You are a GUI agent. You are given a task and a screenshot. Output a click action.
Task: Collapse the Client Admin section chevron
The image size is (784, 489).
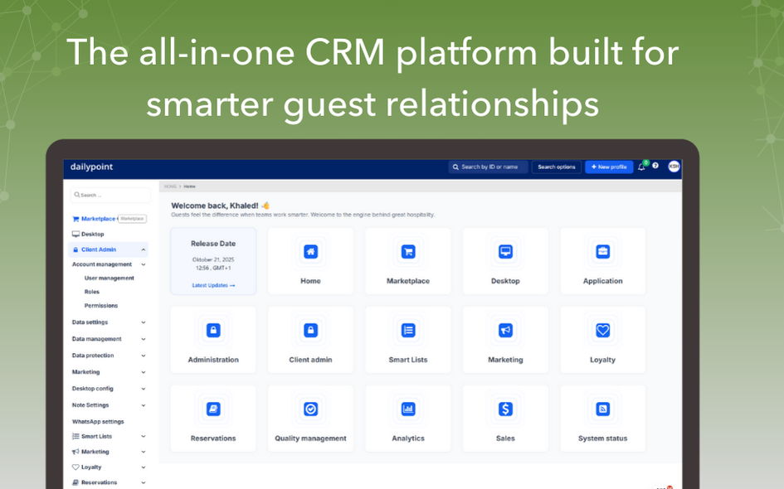(x=144, y=249)
